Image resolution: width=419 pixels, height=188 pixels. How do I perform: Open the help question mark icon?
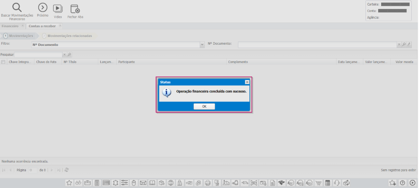[x=403, y=183]
